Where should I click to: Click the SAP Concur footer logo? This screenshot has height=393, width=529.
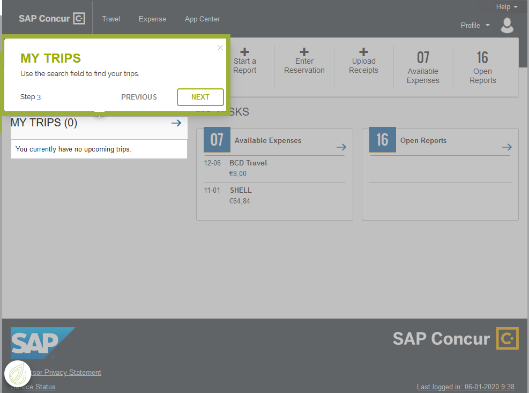(x=456, y=338)
